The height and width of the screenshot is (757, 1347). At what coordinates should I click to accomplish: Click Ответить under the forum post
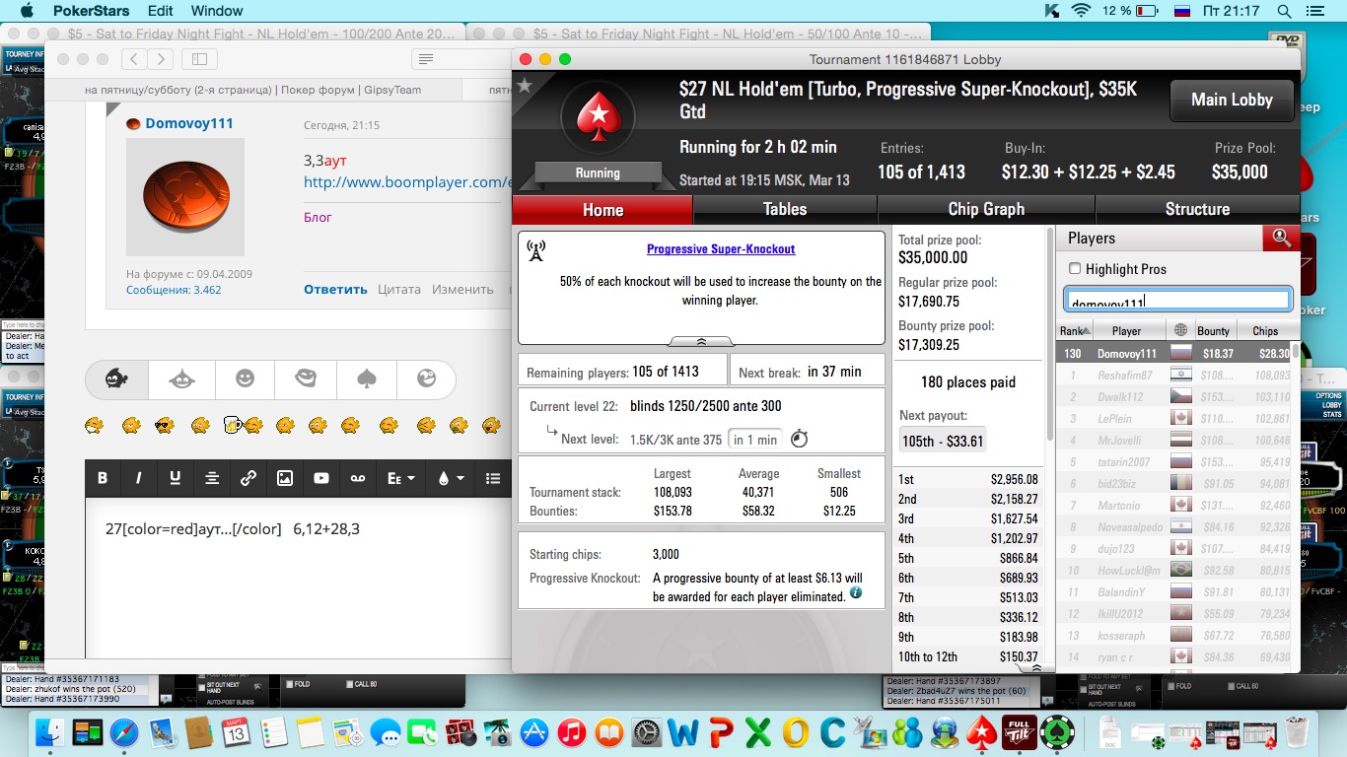click(x=335, y=289)
